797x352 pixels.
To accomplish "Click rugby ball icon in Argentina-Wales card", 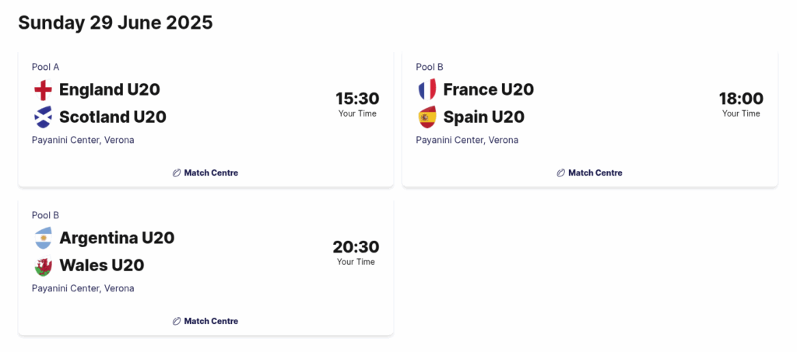I will coord(177,321).
